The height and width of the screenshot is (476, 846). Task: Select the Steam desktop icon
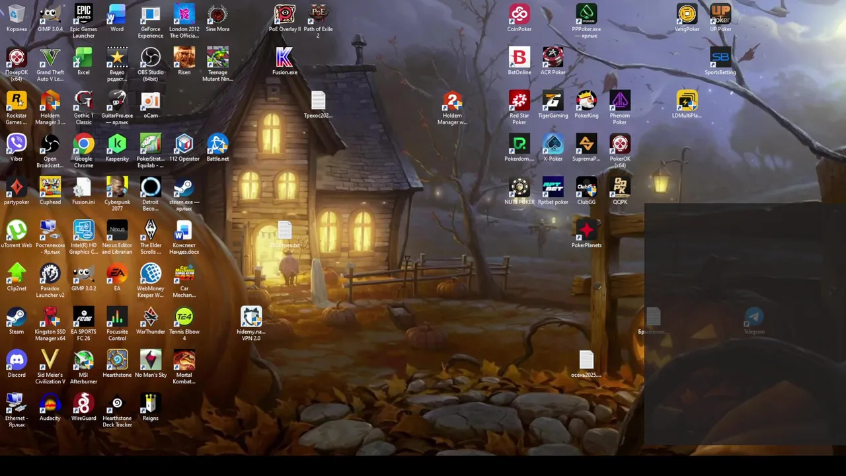[x=17, y=321]
